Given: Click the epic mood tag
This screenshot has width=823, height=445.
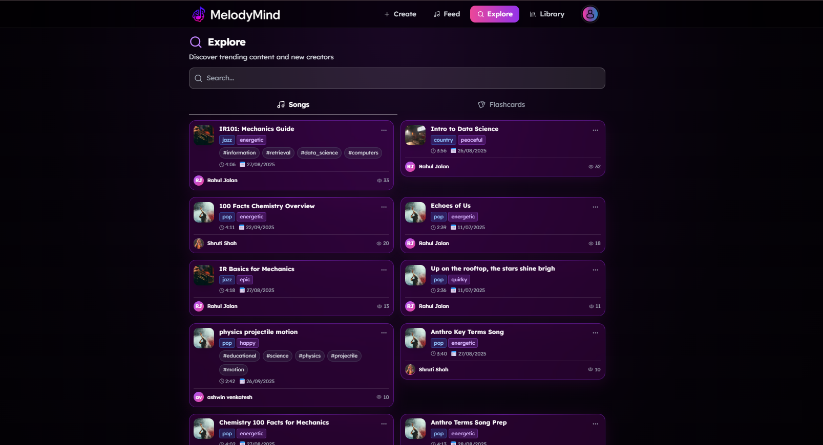Looking at the screenshot, I should pos(245,280).
